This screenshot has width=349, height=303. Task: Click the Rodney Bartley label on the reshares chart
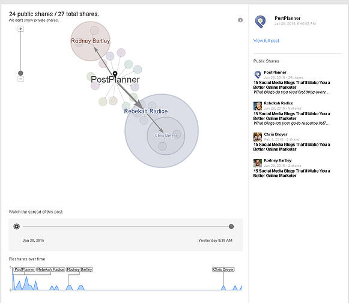tap(79, 269)
